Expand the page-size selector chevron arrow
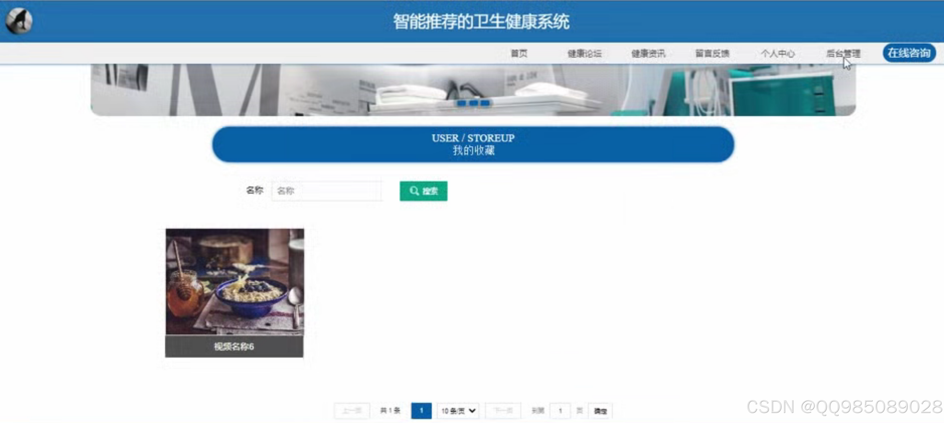The height and width of the screenshot is (423, 944). point(472,411)
